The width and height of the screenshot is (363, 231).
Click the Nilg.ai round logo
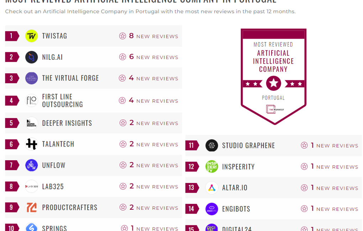(x=31, y=57)
